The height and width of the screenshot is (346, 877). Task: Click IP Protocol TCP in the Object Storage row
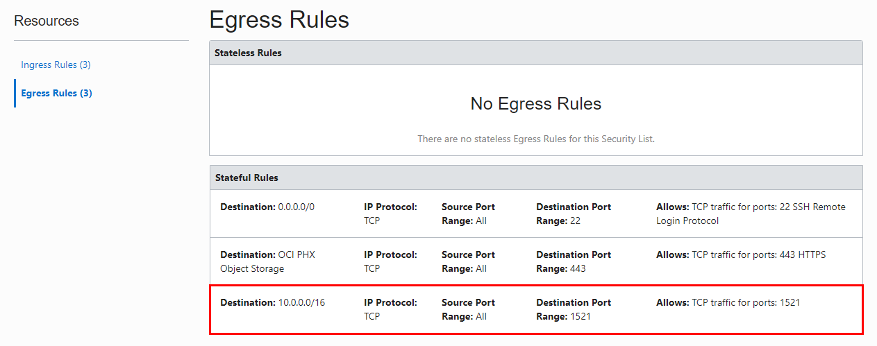point(390,261)
